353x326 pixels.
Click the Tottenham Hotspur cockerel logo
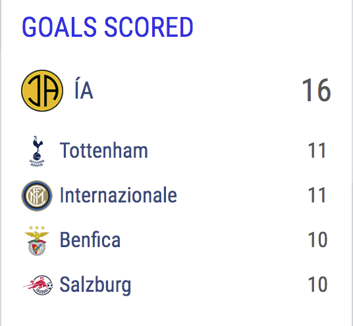click(37, 151)
